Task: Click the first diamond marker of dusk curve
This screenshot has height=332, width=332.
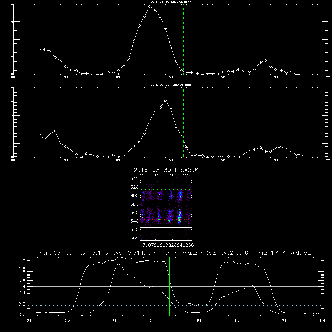Action: [x=40, y=135]
